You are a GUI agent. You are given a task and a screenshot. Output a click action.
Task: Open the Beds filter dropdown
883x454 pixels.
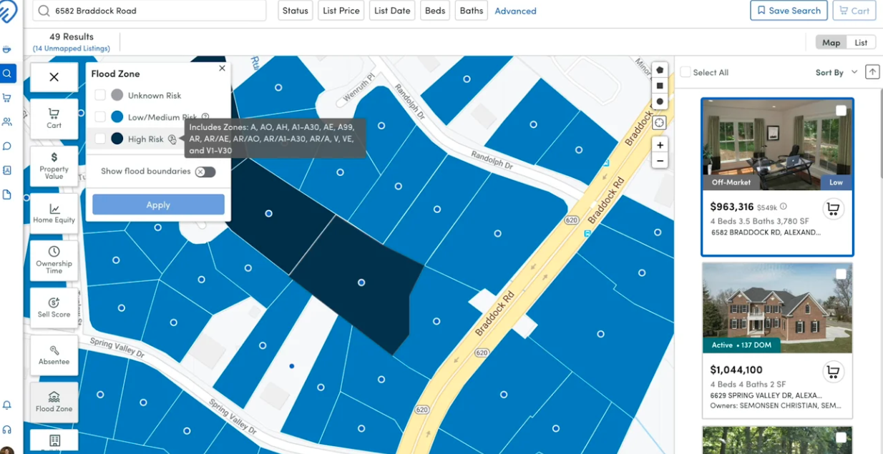coord(435,11)
